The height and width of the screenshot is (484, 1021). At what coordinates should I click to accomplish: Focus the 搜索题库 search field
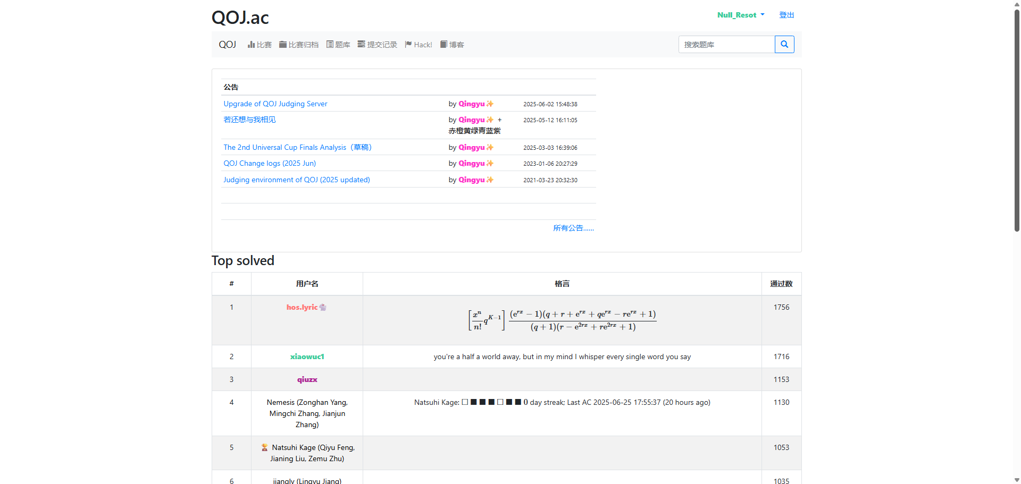[726, 45]
